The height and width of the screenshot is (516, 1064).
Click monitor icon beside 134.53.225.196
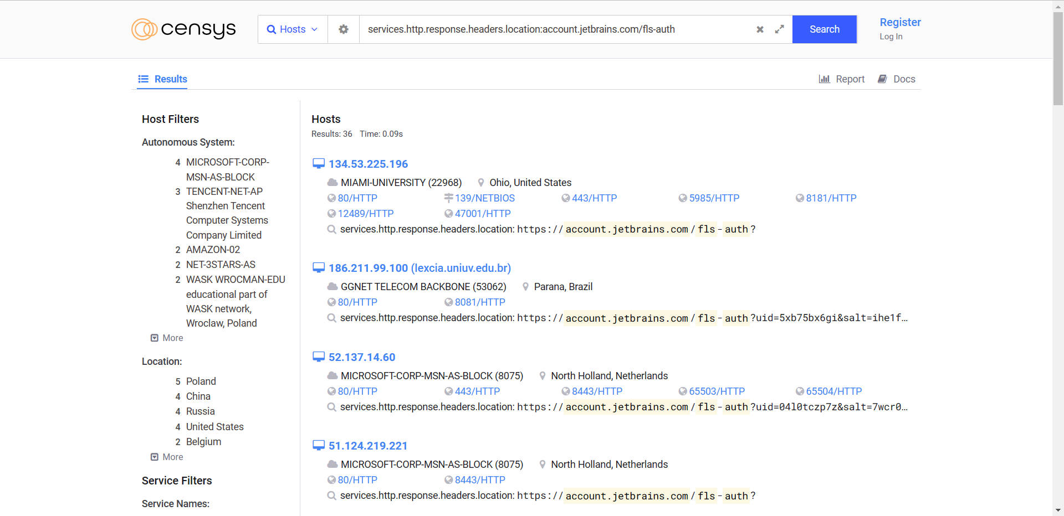coord(319,164)
